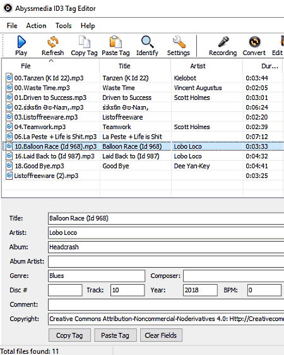Image resolution: width=284 pixels, height=355 pixels.
Task: Click the Track field showing 10
Action: tap(127, 290)
